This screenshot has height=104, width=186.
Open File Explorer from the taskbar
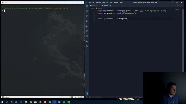(x=26, y=102)
